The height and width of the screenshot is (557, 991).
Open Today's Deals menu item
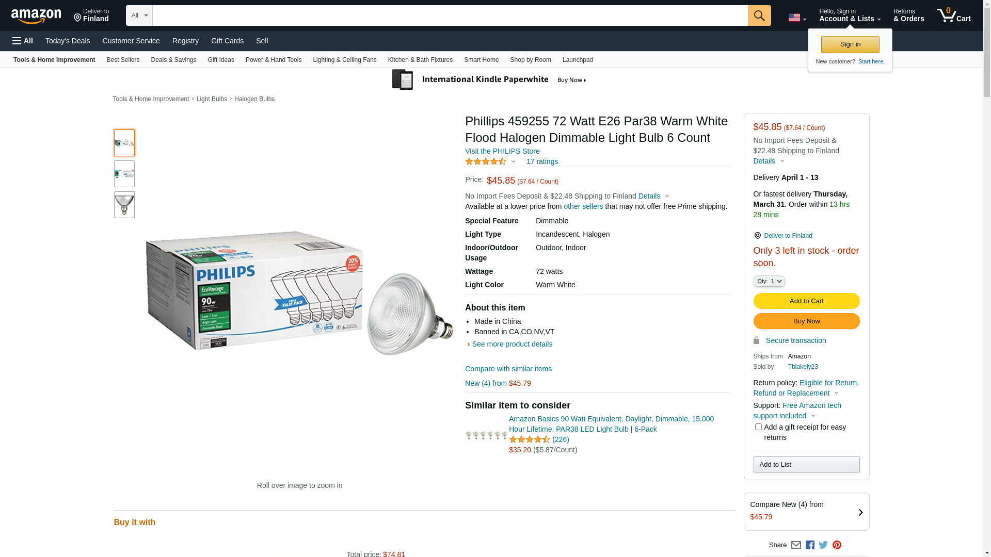tap(68, 41)
